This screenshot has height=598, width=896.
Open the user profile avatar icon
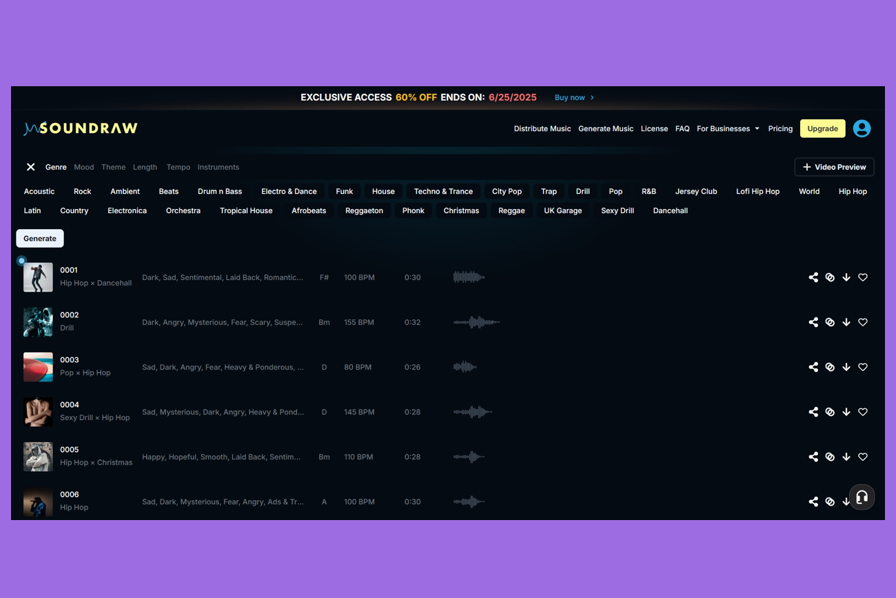point(862,128)
